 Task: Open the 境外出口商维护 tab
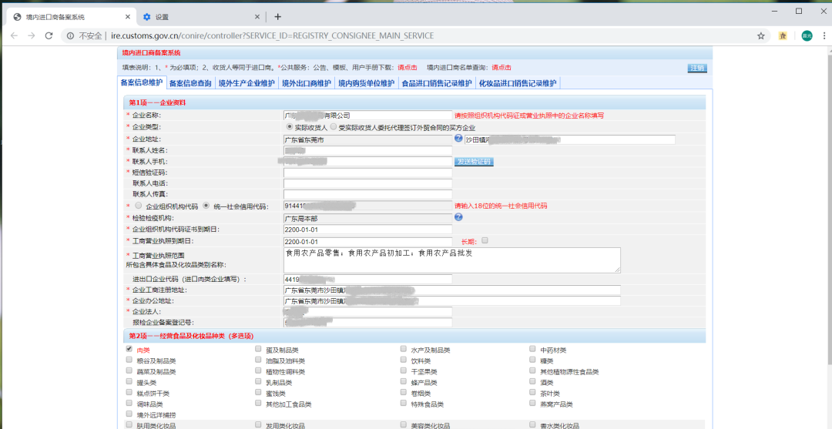coord(306,83)
